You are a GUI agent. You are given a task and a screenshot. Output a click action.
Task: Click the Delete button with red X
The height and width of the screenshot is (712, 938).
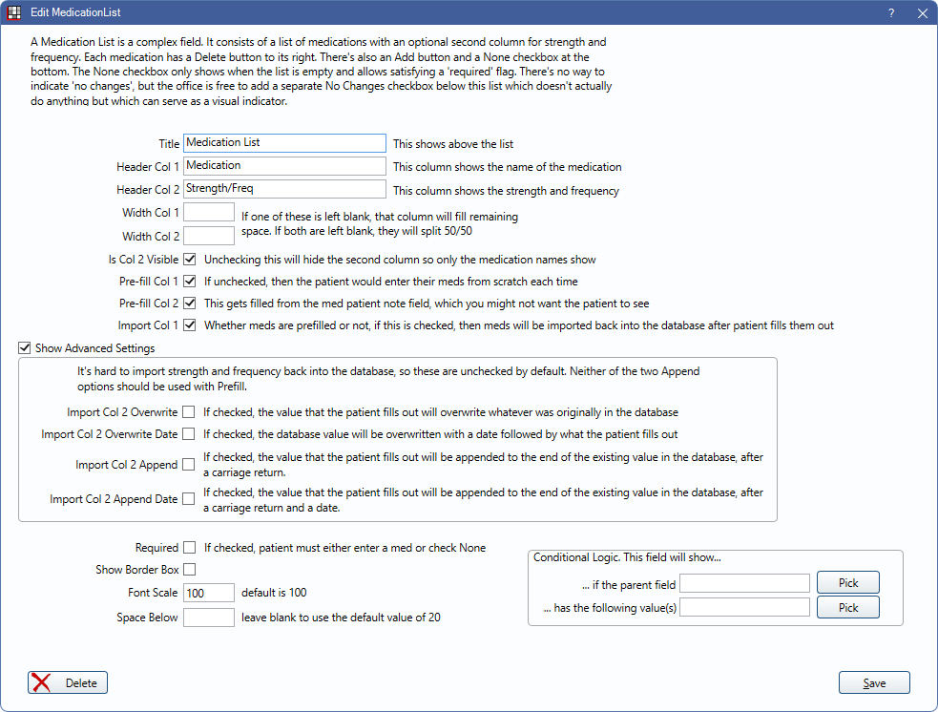pos(68,682)
